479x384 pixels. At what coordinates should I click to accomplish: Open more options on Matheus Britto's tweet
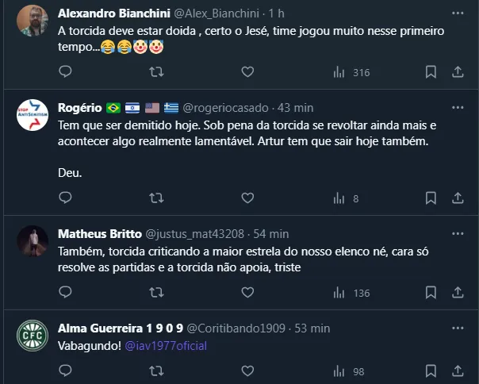tap(458, 233)
